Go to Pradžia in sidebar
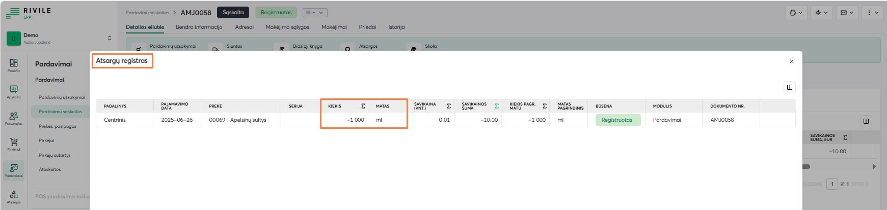Image resolution: width=887 pixels, height=210 pixels. [14, 65]
